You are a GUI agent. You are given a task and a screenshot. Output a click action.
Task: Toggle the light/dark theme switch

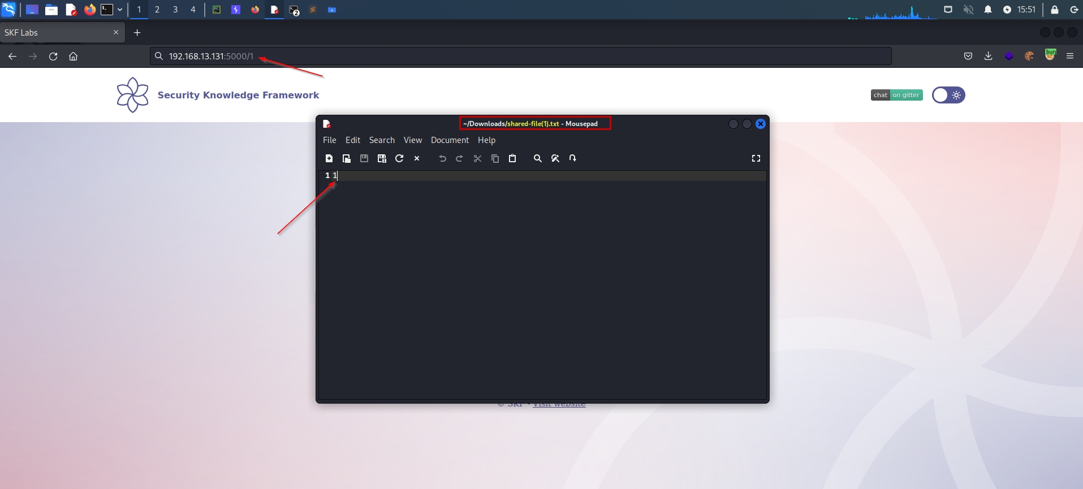coord(948,95)
